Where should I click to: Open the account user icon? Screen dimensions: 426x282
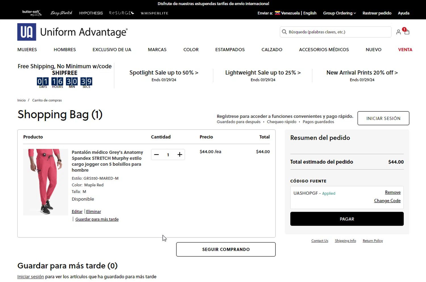tap(398, 32)
